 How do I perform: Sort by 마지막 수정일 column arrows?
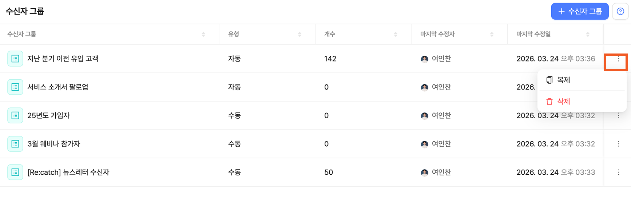tap(588, 35)
